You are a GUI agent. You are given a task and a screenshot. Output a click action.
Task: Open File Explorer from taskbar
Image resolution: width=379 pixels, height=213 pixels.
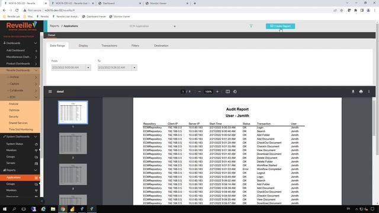click(53, 209)
